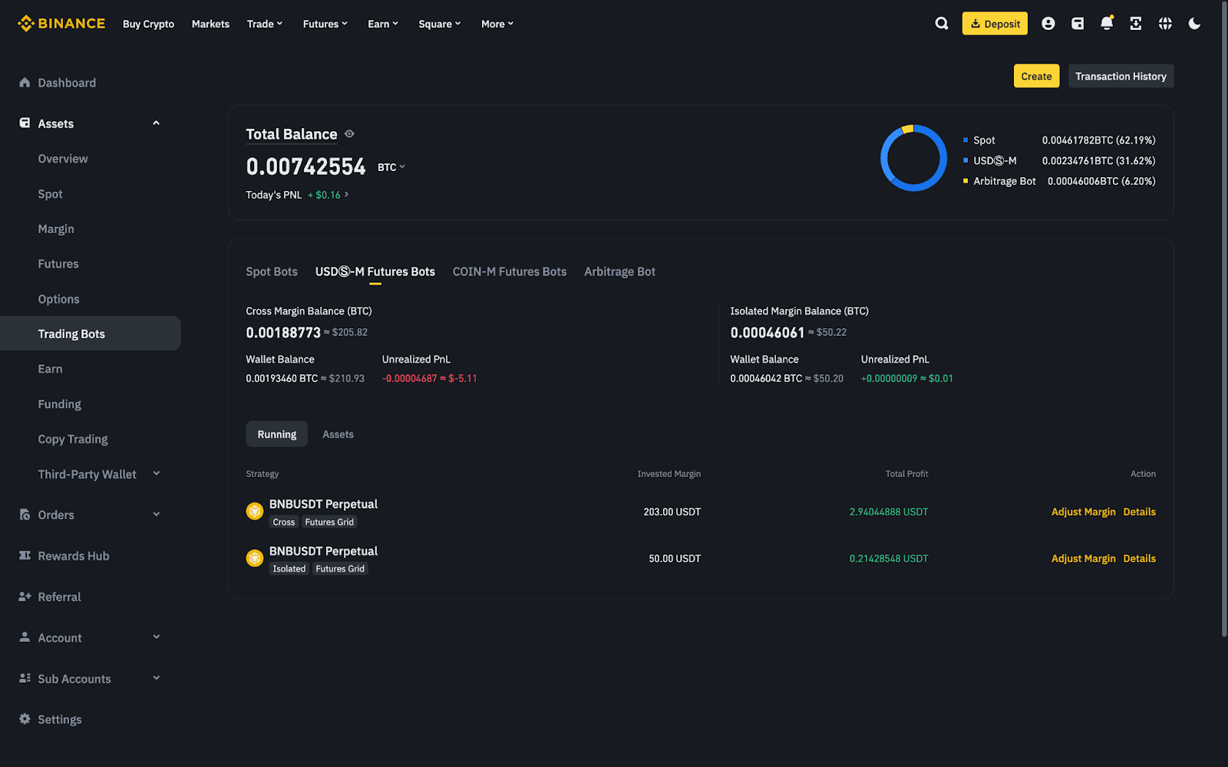Click the Settings gear icon
The image size is (1228, 767).
[x=25, y=719]
